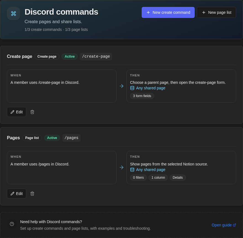
Task: Click the Create page card title
Action: coord(20,57)
